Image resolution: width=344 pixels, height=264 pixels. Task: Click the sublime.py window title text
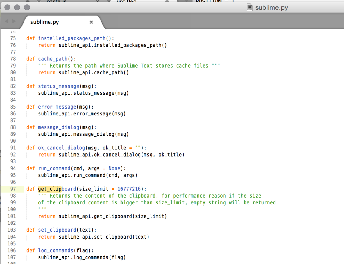pyautogui.click(x=271, y=8)
